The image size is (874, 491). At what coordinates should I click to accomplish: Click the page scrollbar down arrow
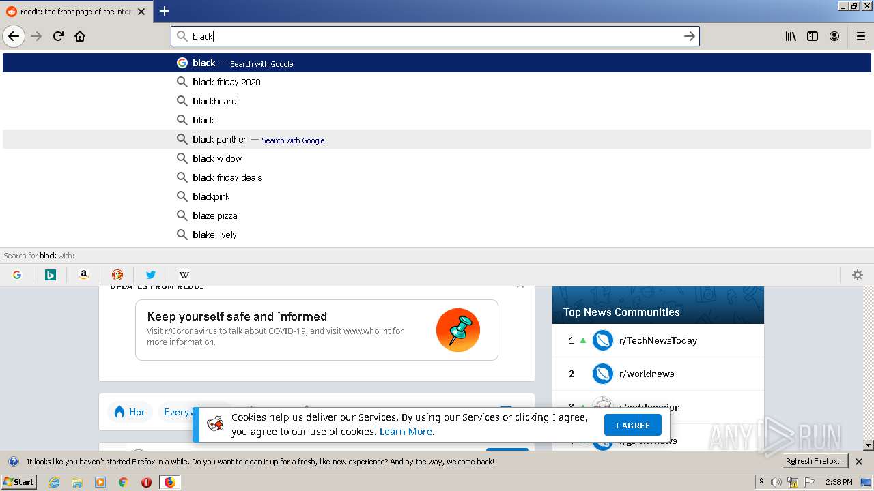(x=869, y=445)
